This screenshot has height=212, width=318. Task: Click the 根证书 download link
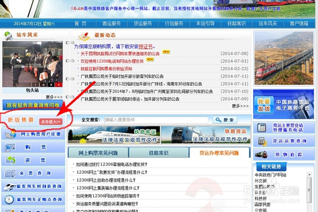pos(146,47)
